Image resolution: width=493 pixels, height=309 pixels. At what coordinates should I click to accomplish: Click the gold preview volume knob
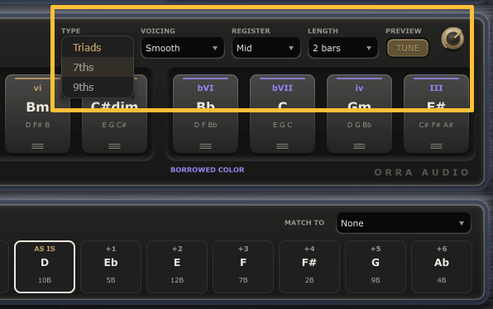point(452,39)
